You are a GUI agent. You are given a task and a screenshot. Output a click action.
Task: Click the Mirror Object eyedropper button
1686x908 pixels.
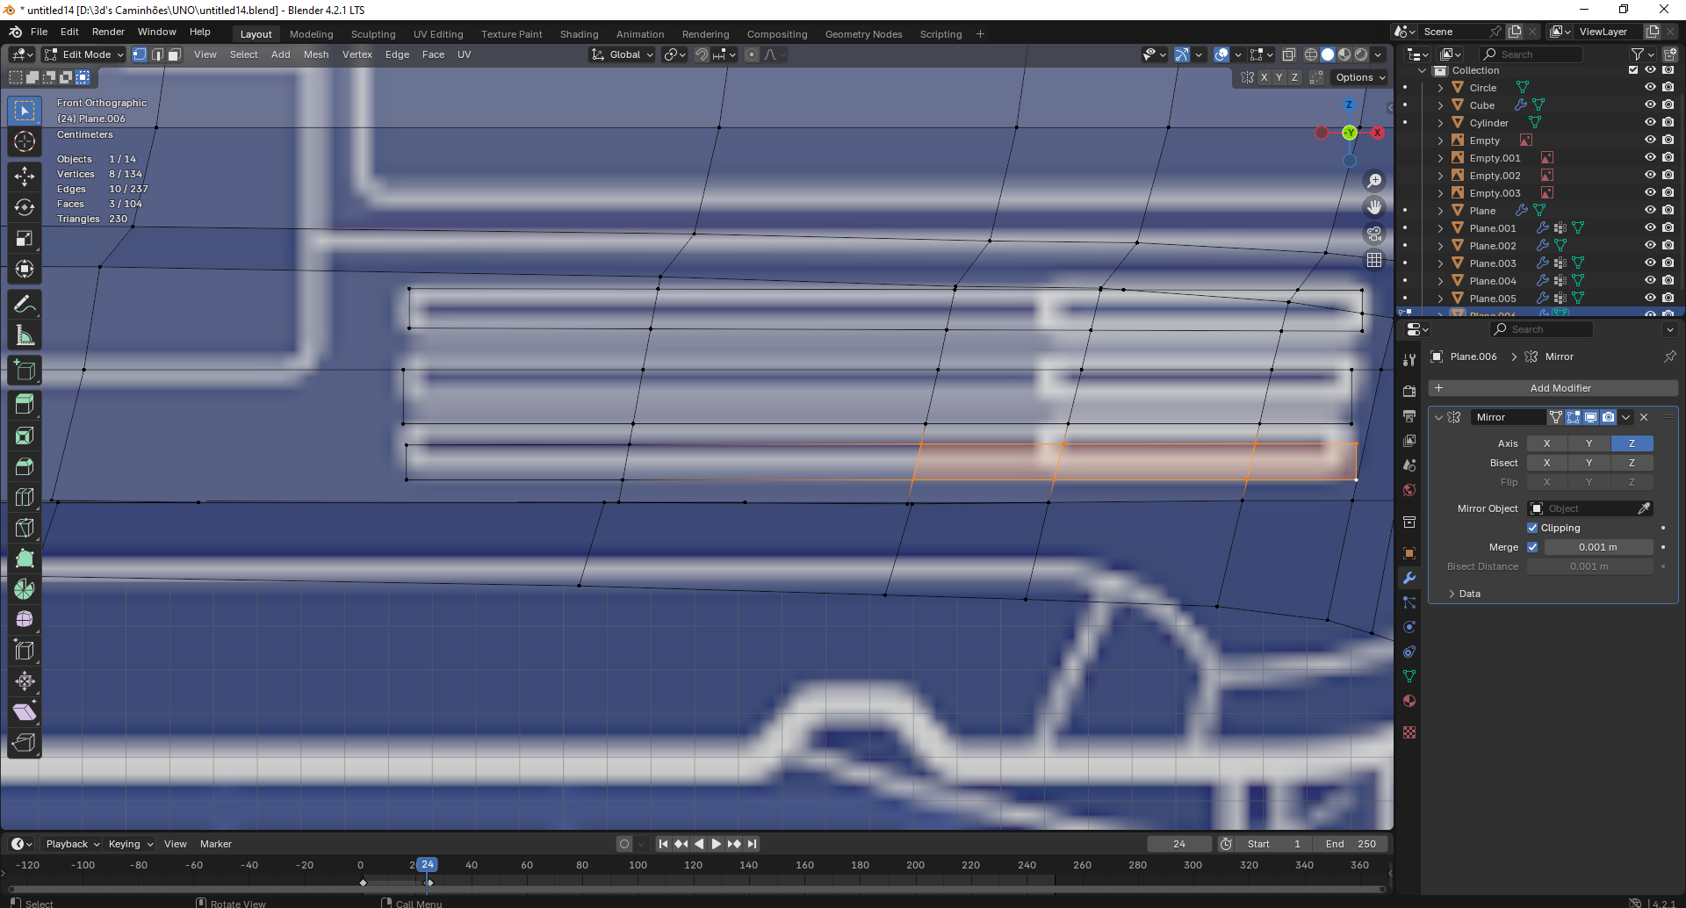point(1644,508)
